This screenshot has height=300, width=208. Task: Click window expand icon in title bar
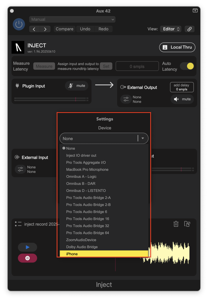pyautogui.click(x=195, y=11)
